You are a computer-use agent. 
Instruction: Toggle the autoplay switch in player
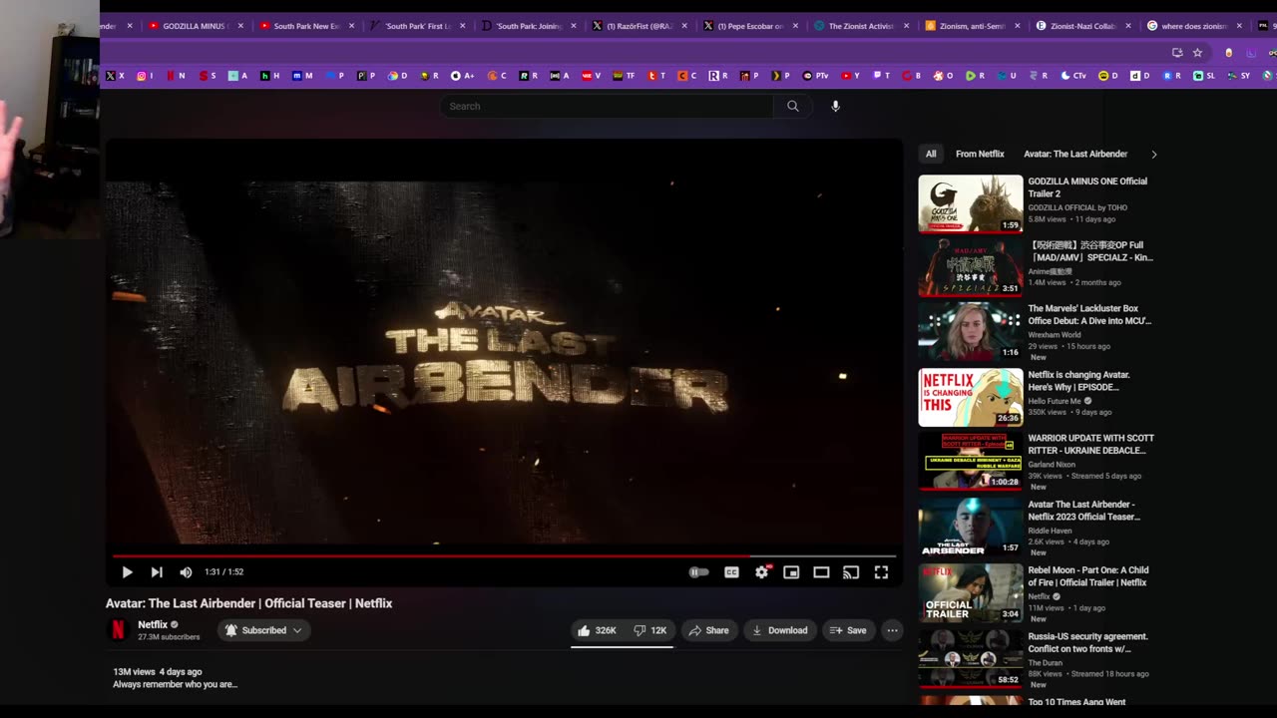(698, 572)
